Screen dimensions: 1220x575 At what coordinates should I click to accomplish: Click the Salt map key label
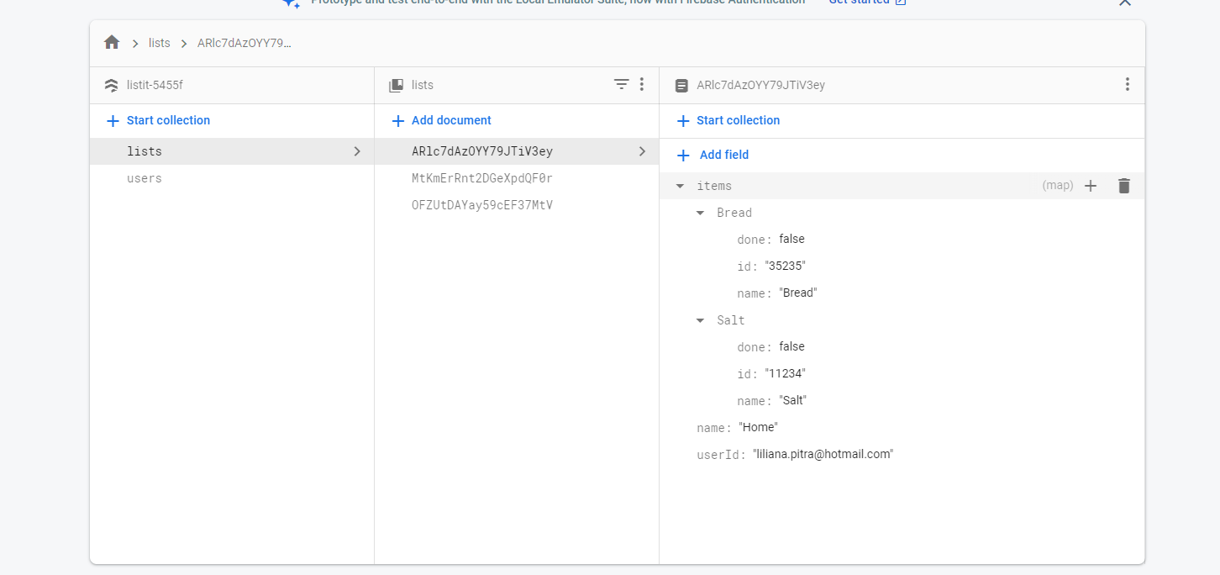[x=731, y=320]
